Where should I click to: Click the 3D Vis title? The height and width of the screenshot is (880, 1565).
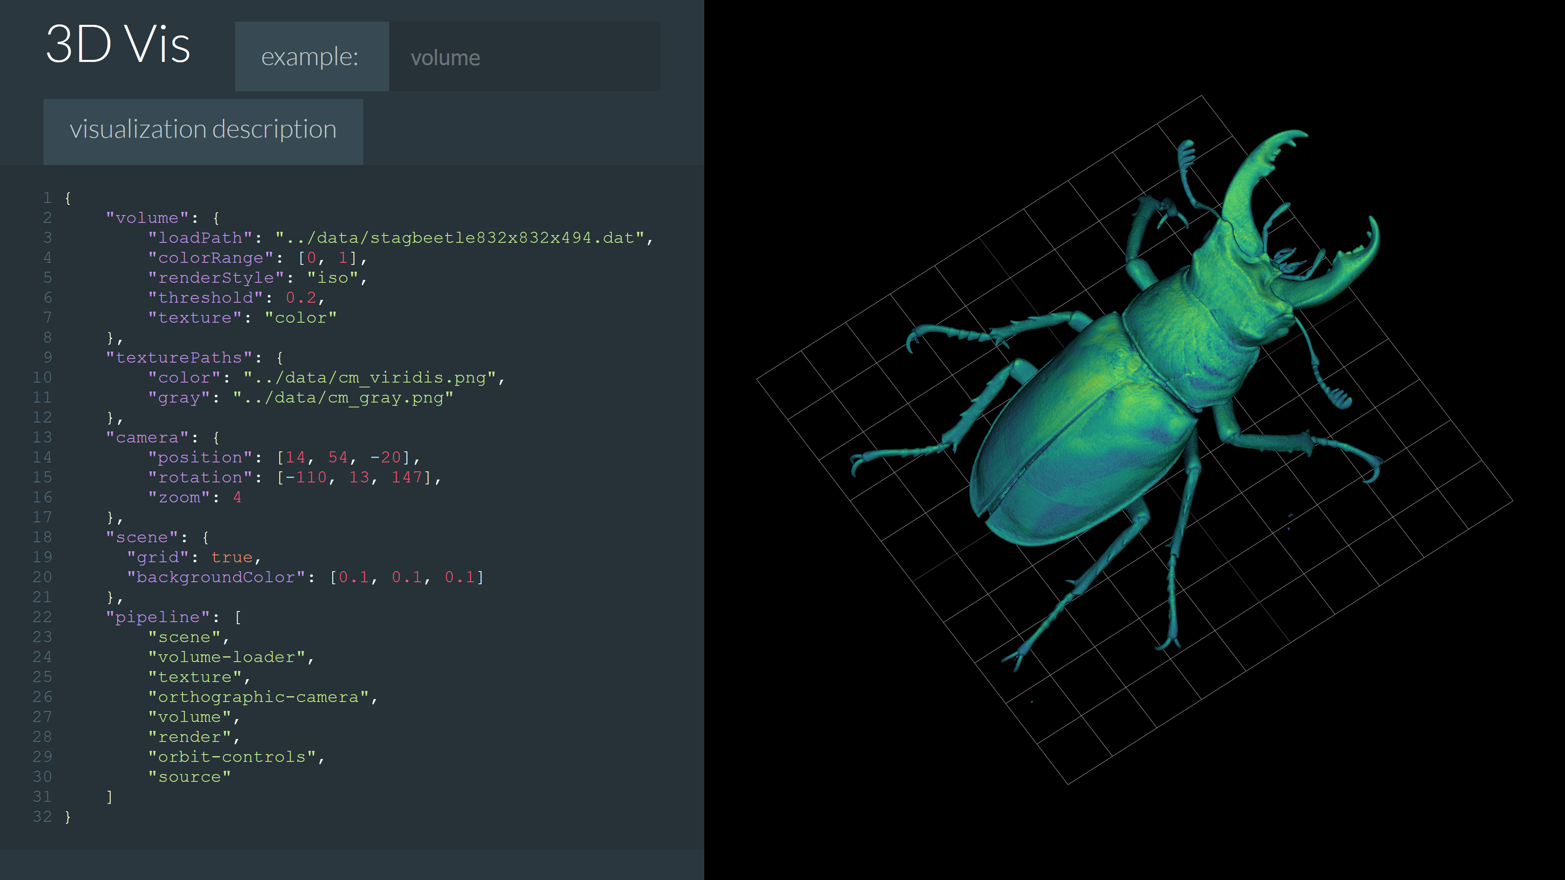pos(118,44)
